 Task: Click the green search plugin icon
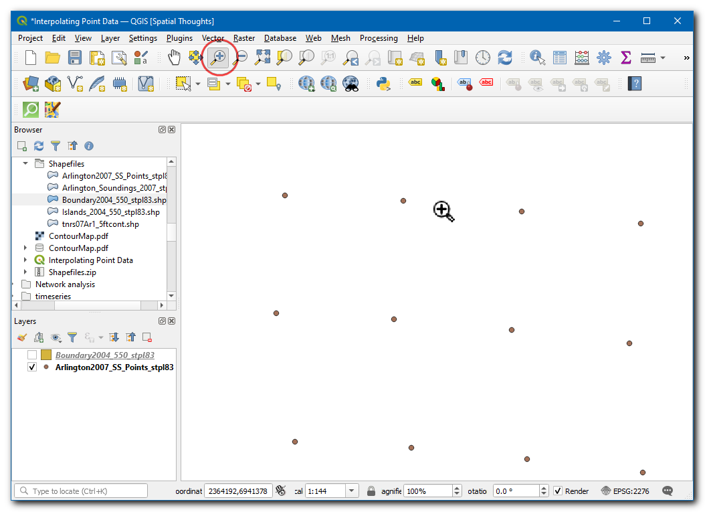(31, 109)
